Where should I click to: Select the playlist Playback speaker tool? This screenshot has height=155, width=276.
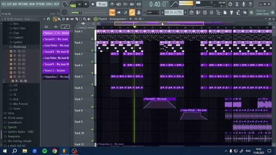89,19
